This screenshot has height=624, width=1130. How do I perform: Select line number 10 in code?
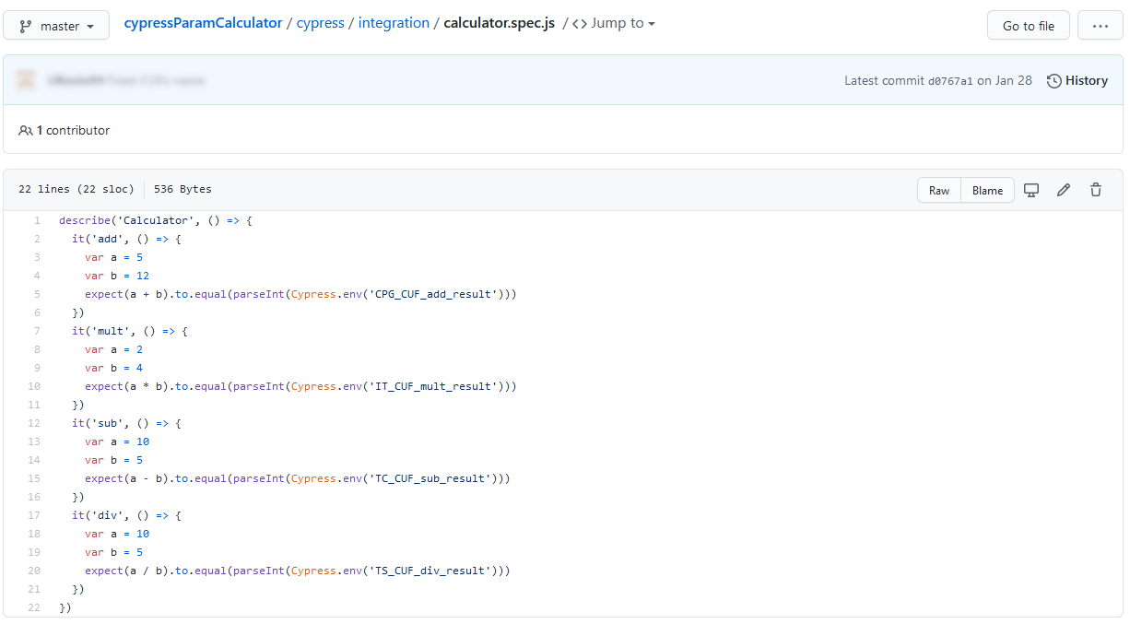click(x=34, y=386)
